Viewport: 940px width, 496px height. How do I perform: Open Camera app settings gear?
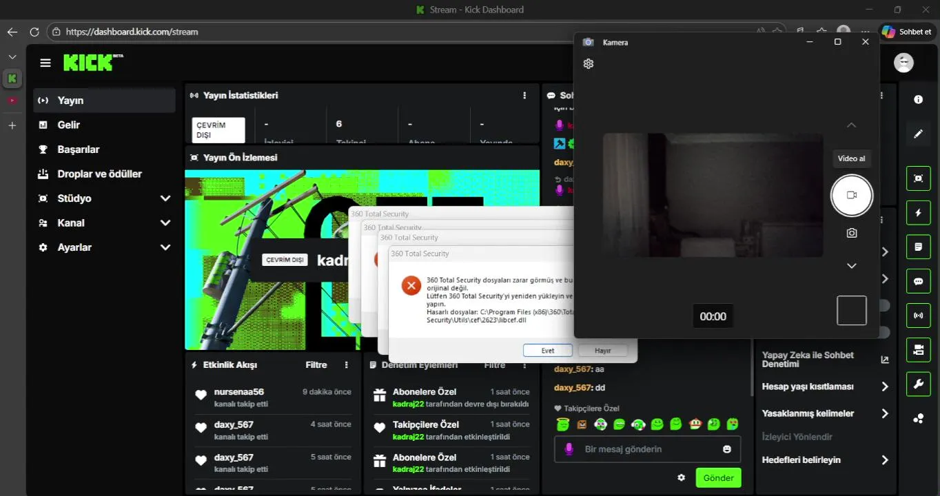pos(589,63)
